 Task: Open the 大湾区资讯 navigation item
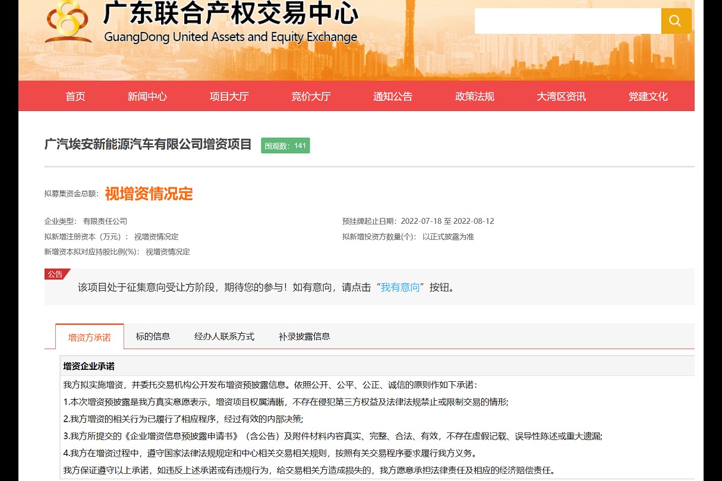561,96
